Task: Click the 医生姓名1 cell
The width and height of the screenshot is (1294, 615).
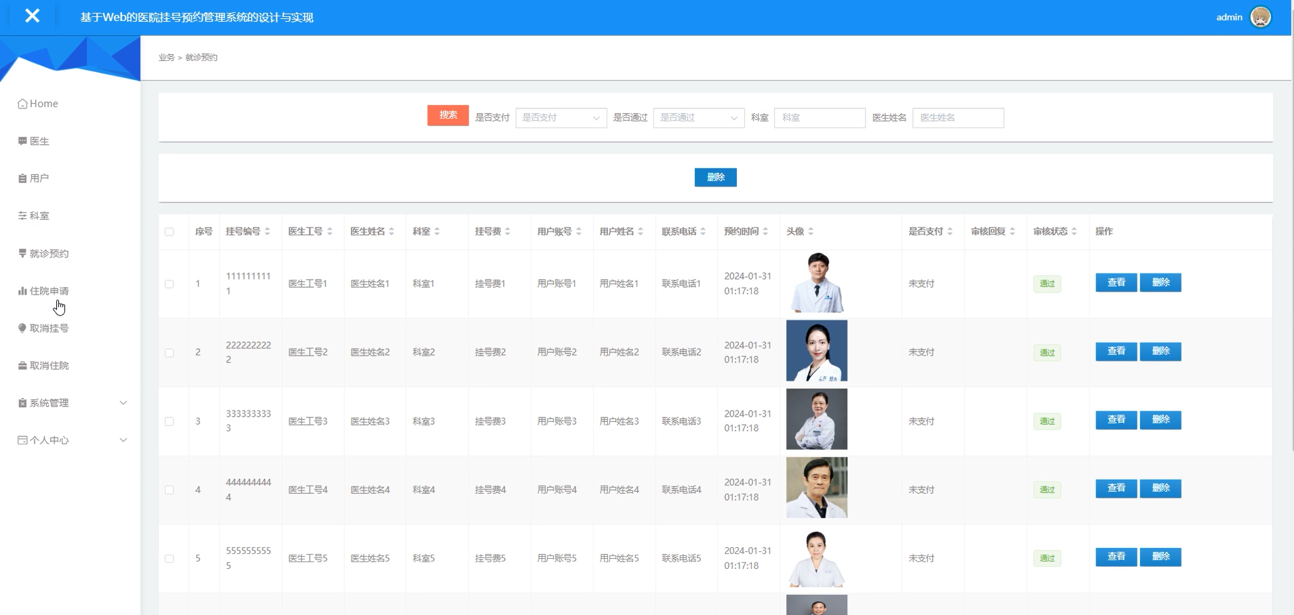Action: 370,284
